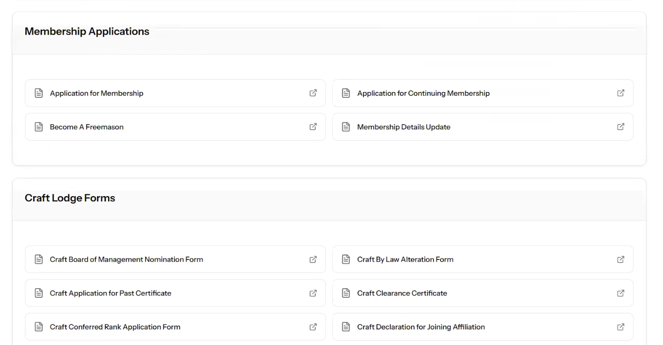Click external-link icon beside Craft Application for Past Certificate
The height and width of the screenshot is (345, 663).
coord(313,293)
